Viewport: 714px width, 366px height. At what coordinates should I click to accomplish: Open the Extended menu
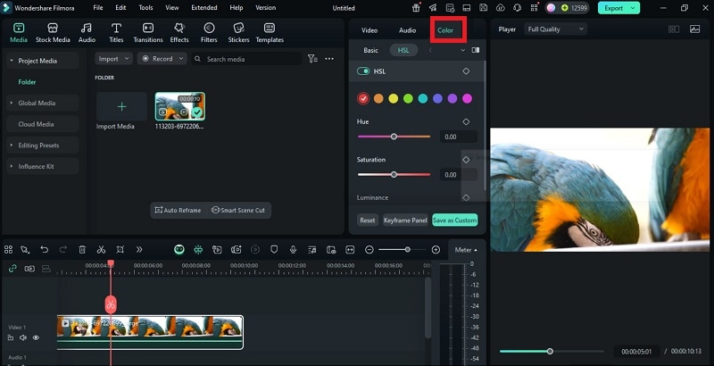[x=204, y=8]
